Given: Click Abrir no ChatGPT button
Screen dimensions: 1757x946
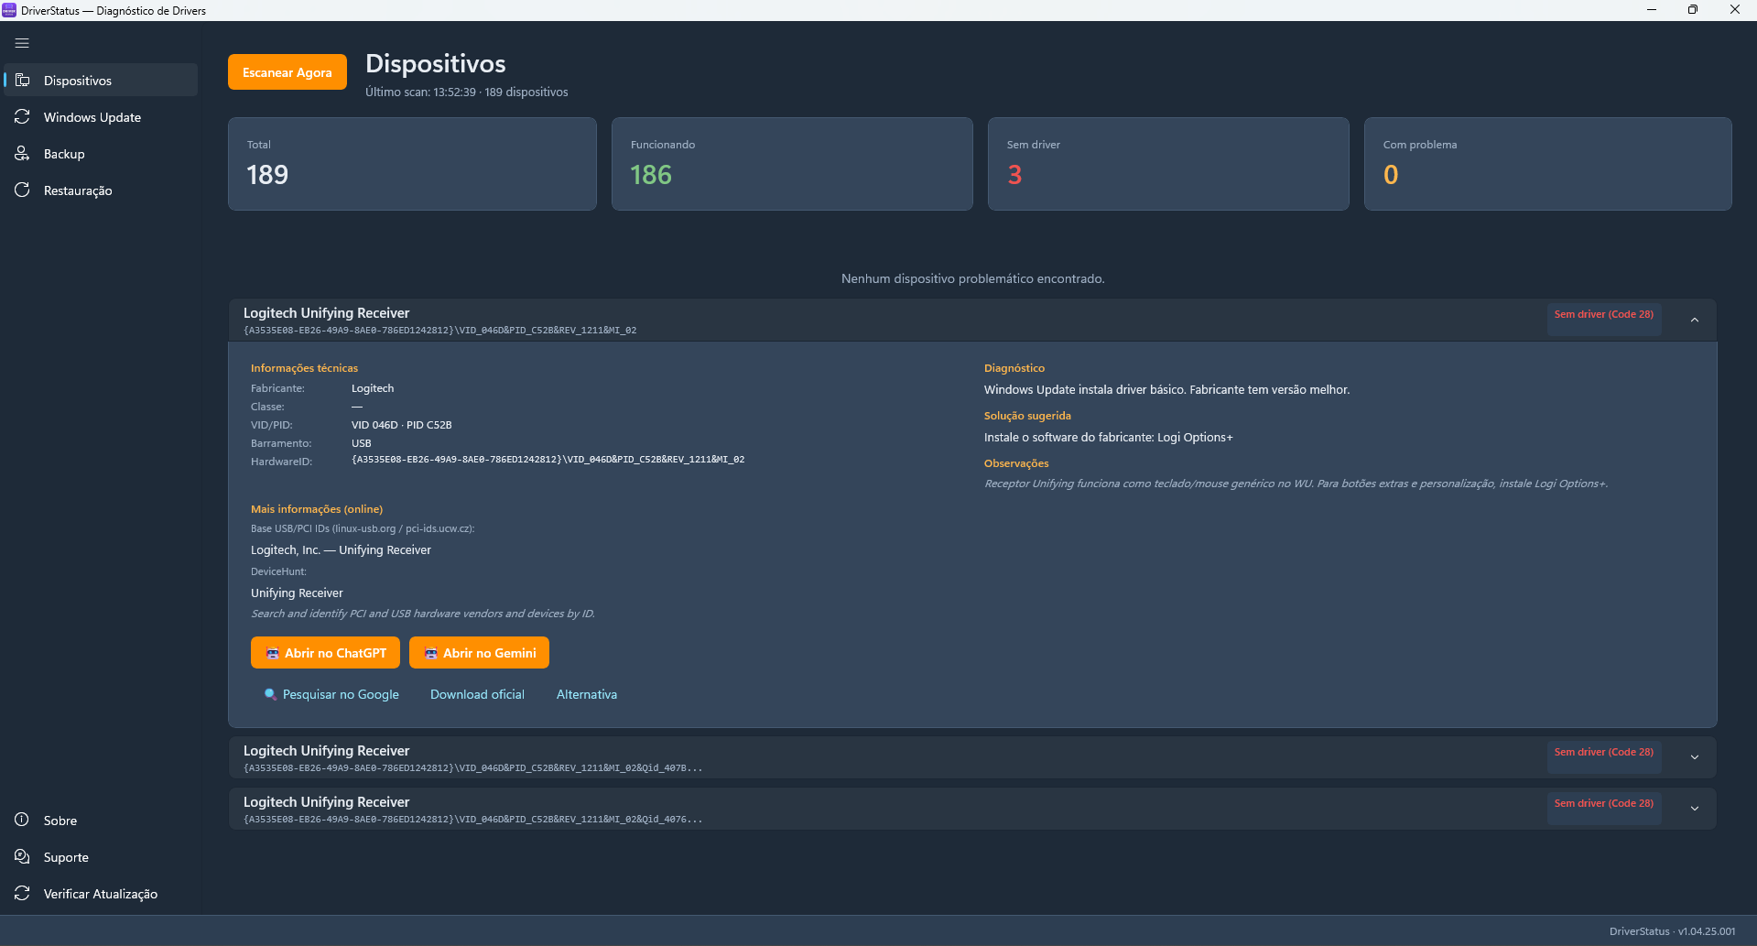Looking at the screenshot, I should pyautogui.click(x=325, y=653).
